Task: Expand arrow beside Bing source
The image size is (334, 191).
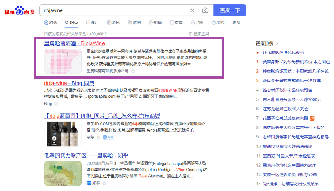Action: click(56, 104)
